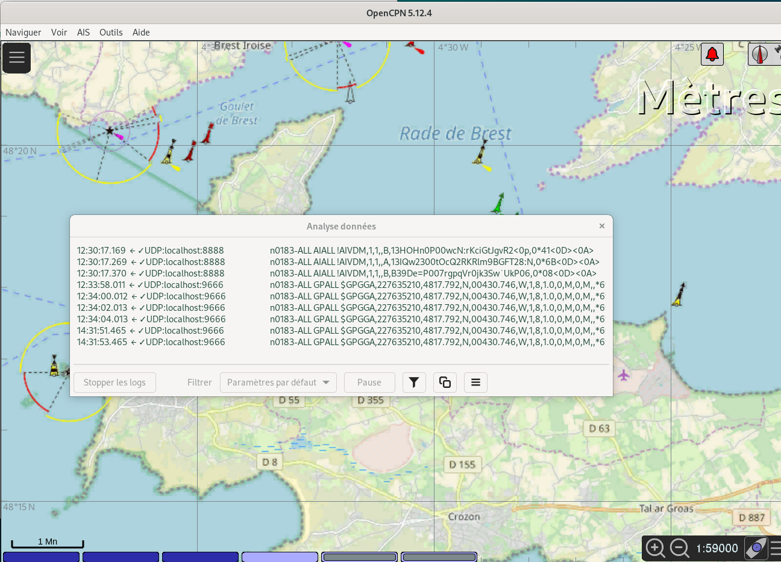This screenshot has height=562, width=781.
Task: Pause the data logging
Action: coord(369,382)
